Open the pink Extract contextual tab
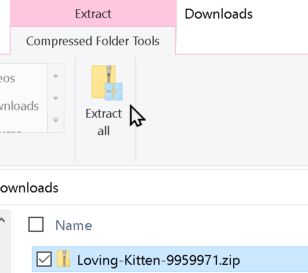 (x=93, y=14)
